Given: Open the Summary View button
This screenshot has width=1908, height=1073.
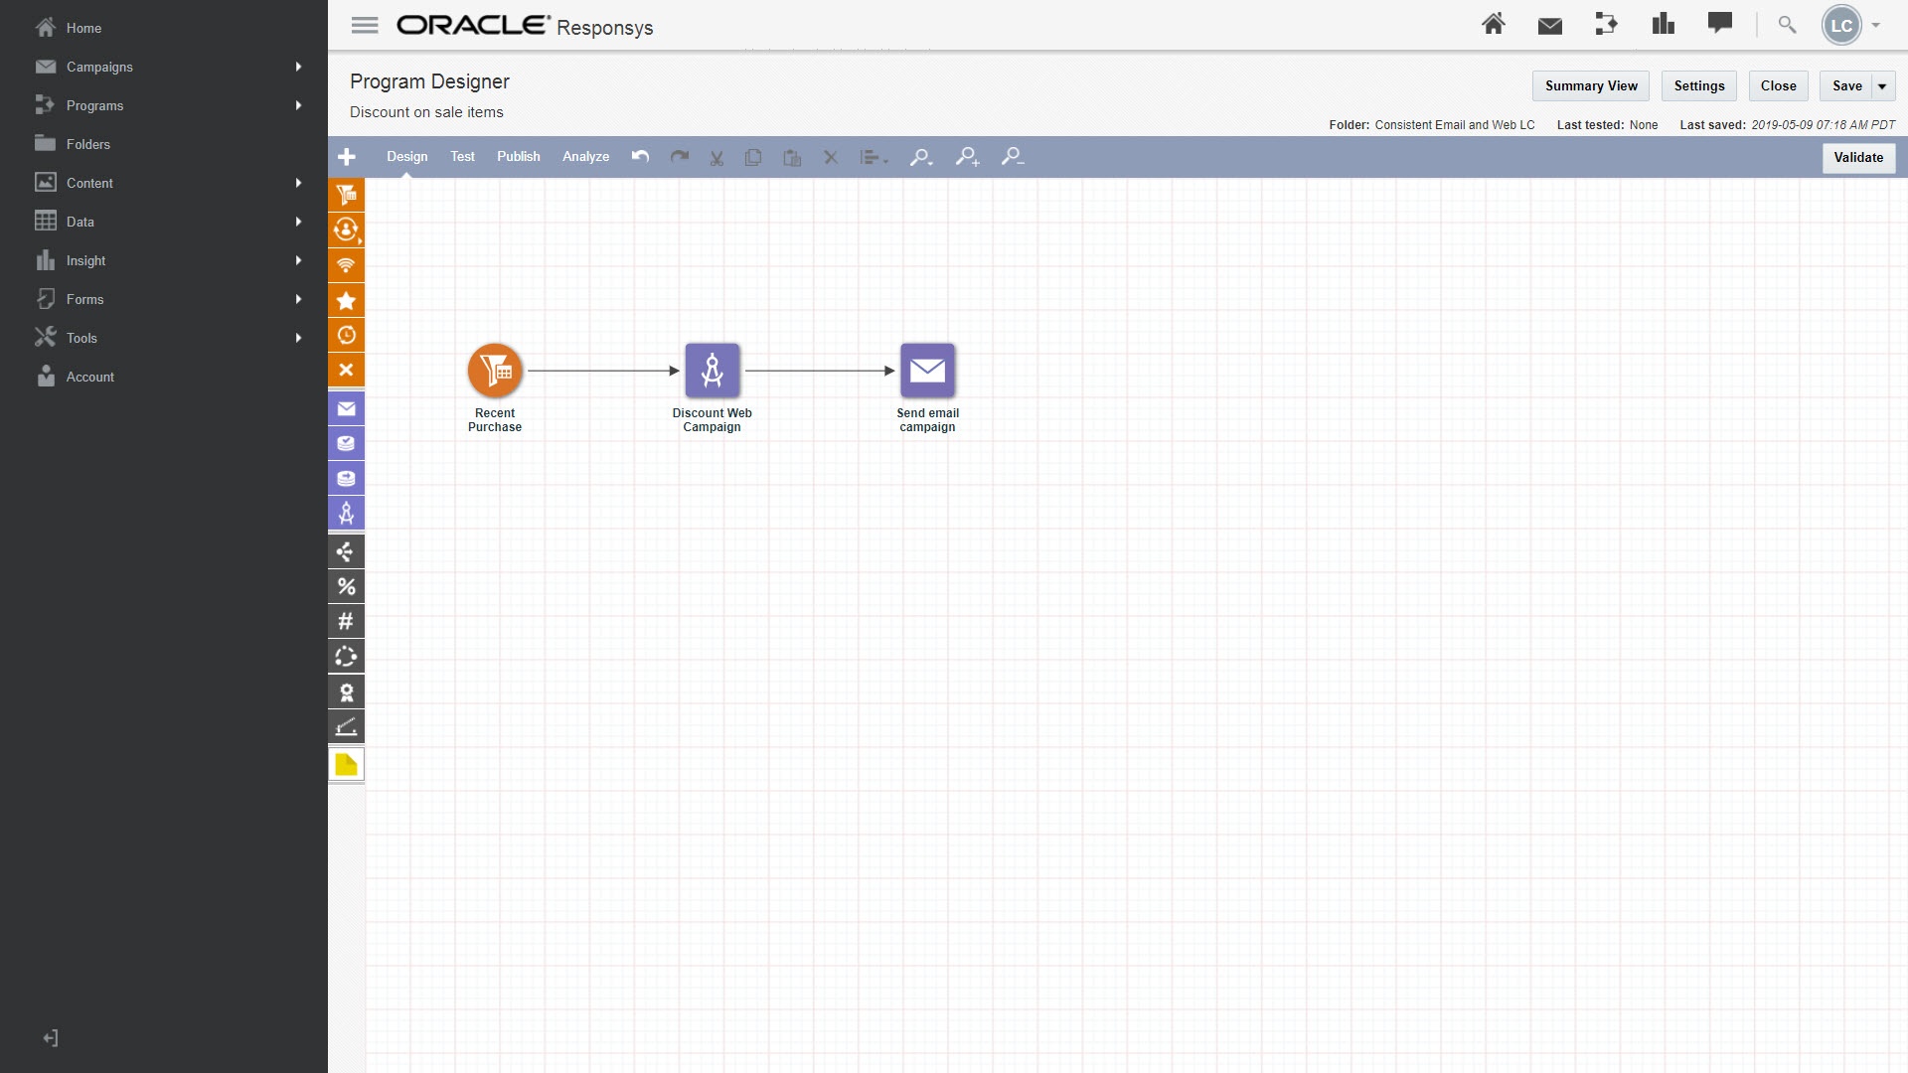Looking at the screenshot, I should point(1590,86).
